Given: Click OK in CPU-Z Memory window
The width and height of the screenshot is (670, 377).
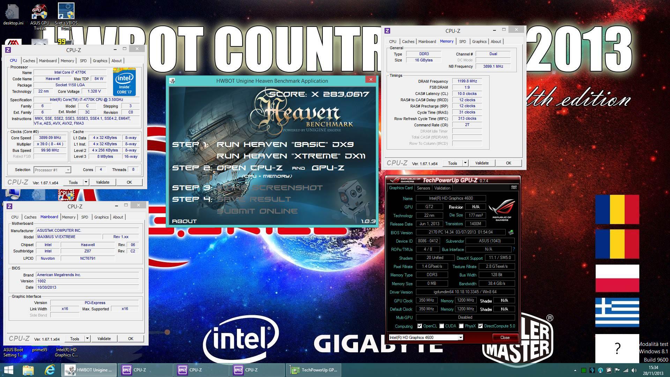Looking at the screenshot, I should [508, 163].
